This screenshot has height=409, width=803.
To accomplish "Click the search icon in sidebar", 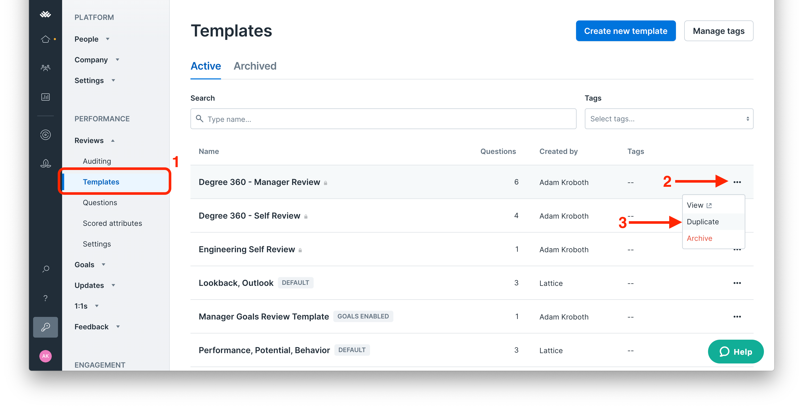I will click(45, 268).
